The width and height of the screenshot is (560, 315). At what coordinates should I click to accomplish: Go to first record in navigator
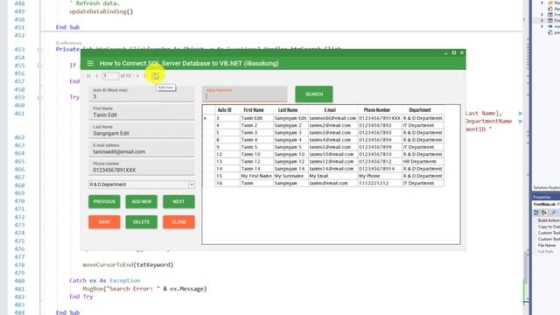[88, 76]
